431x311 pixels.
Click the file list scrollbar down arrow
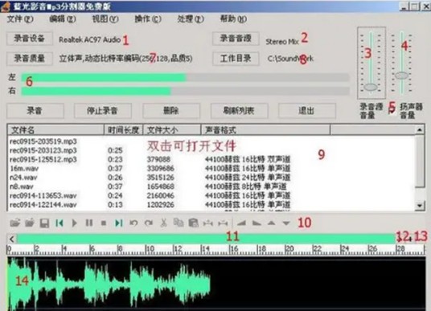(x=420, y=205)
